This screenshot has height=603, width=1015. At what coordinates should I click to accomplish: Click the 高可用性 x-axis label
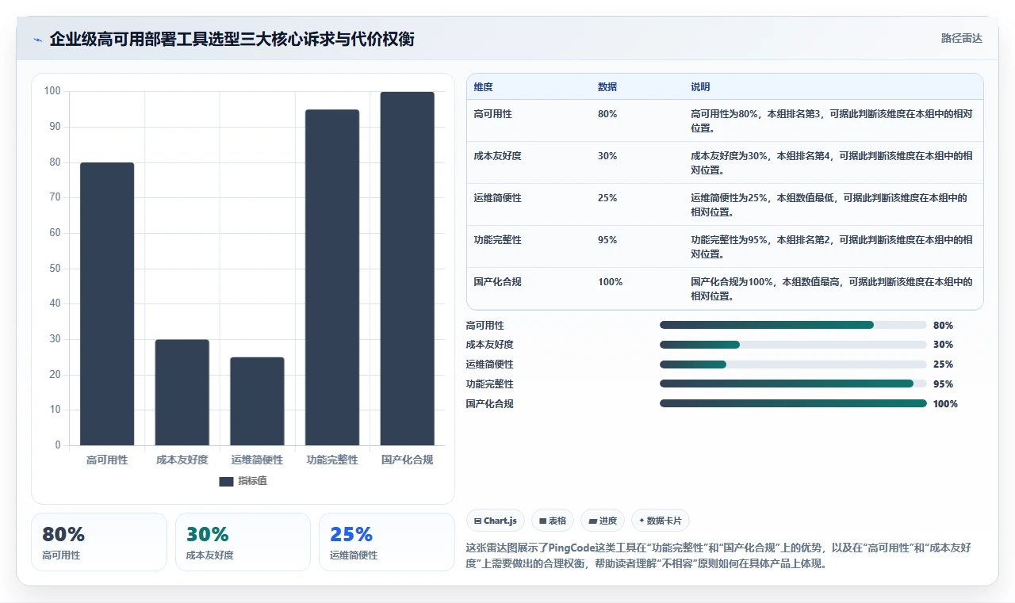(107, 460)
